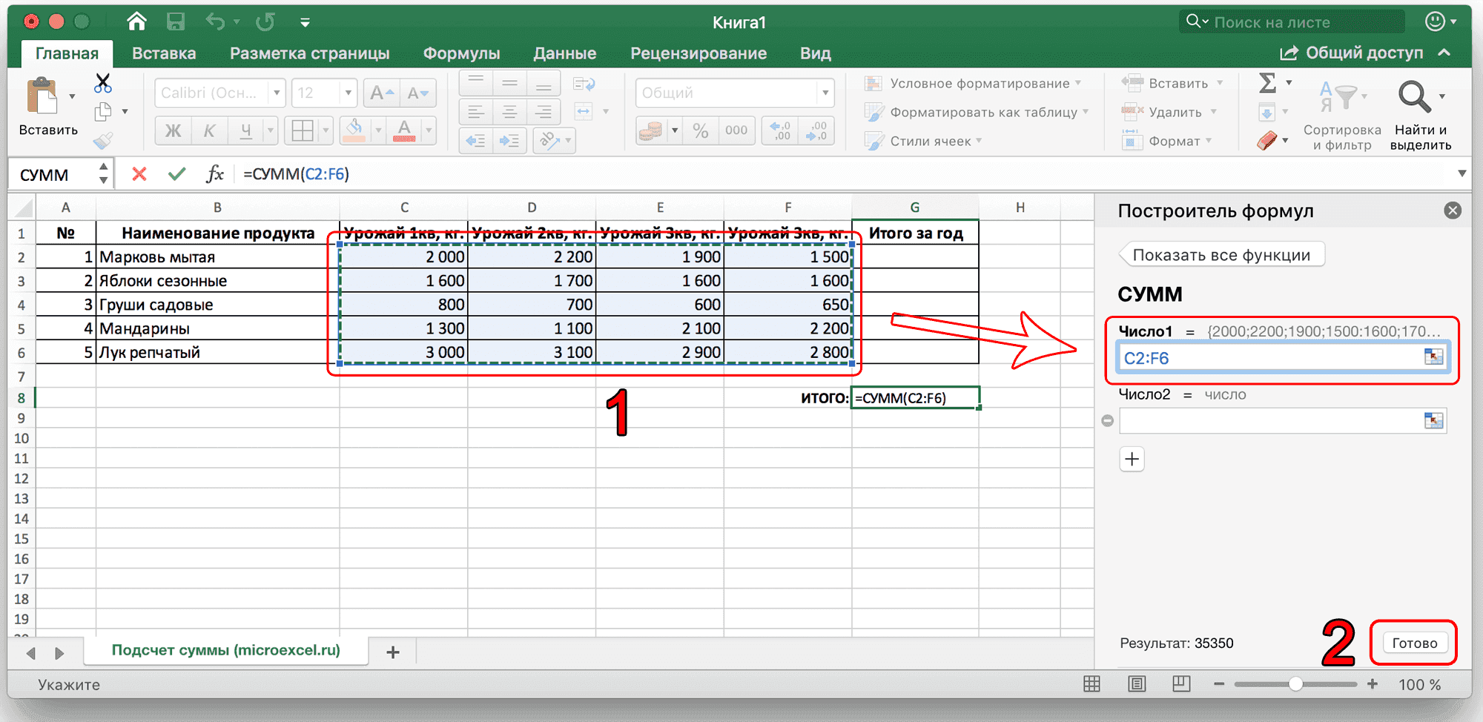1483x722 pixels.
Task: Adjust the zoom slider at bottom right
Action: click(1296, 684)
